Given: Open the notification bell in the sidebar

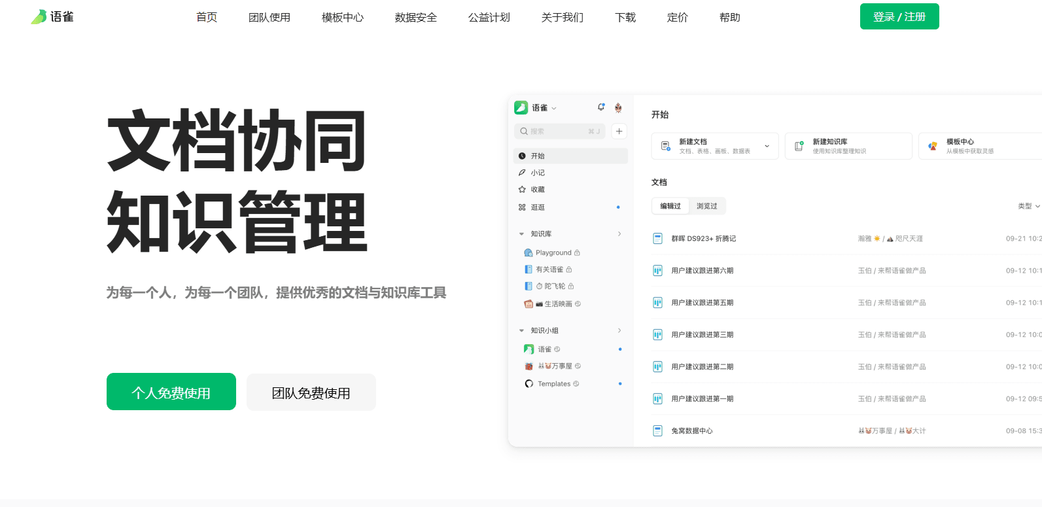Looking at the screenshot, I should pos(601,107).
